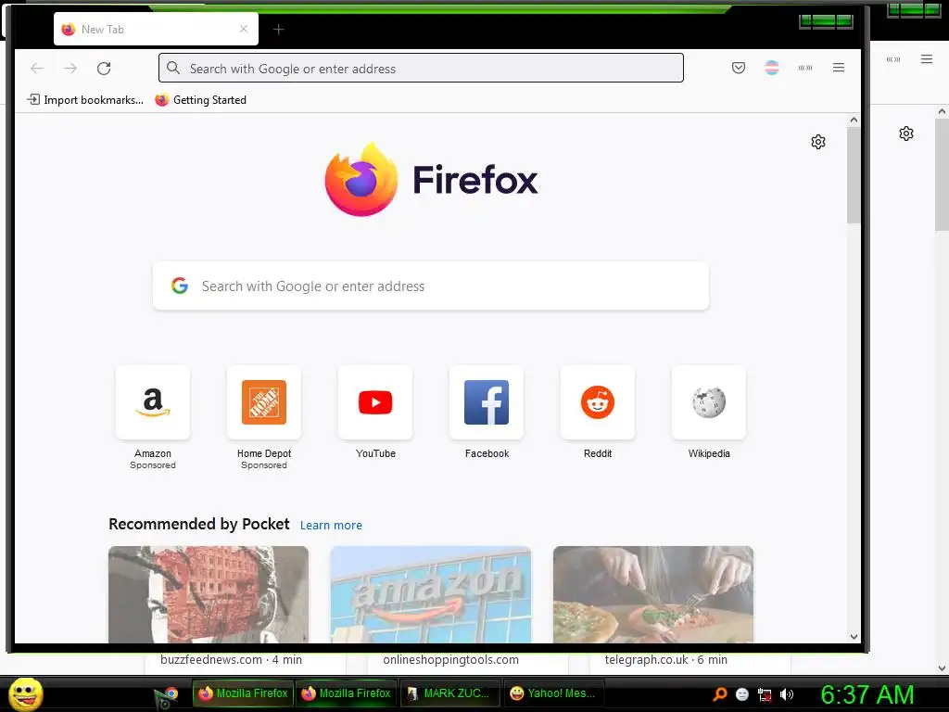Close the New Tab tab
Viewport: 949px width, 712px height.
tap(244, 29)
